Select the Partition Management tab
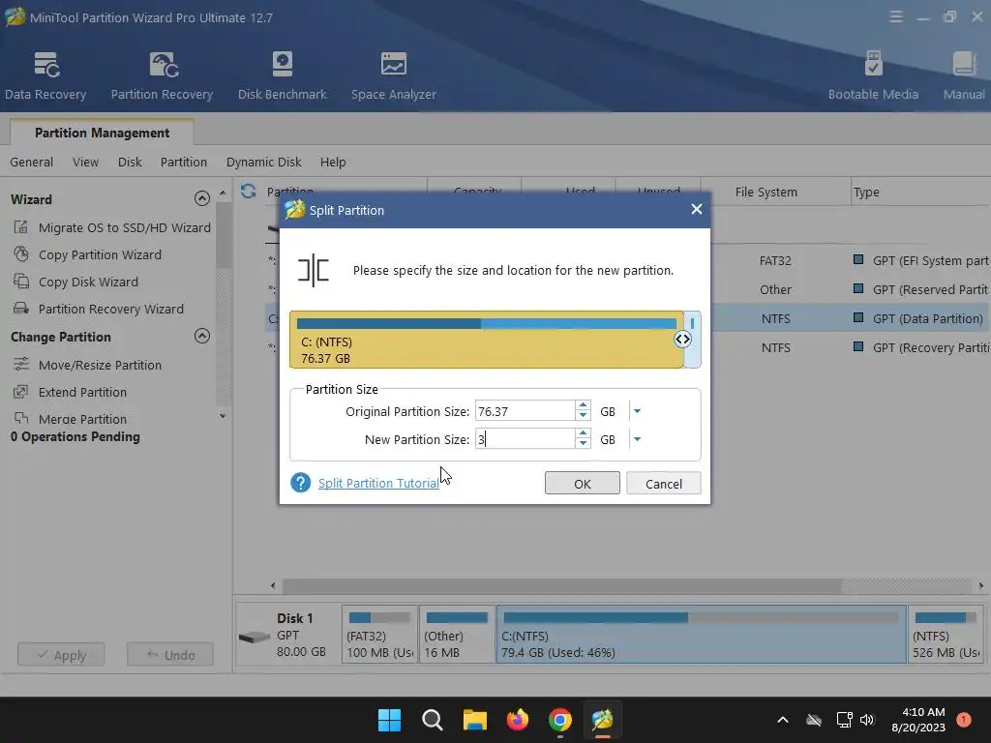 coord(102,133)
